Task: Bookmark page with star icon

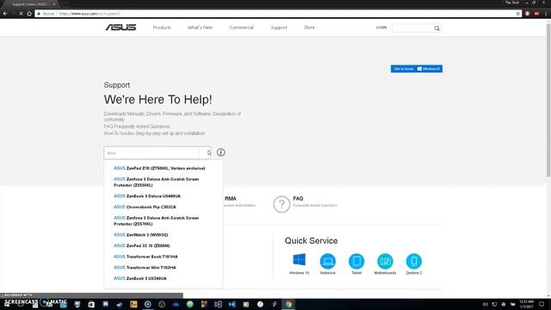Action: pyautogui.click(x=518, y=14)
